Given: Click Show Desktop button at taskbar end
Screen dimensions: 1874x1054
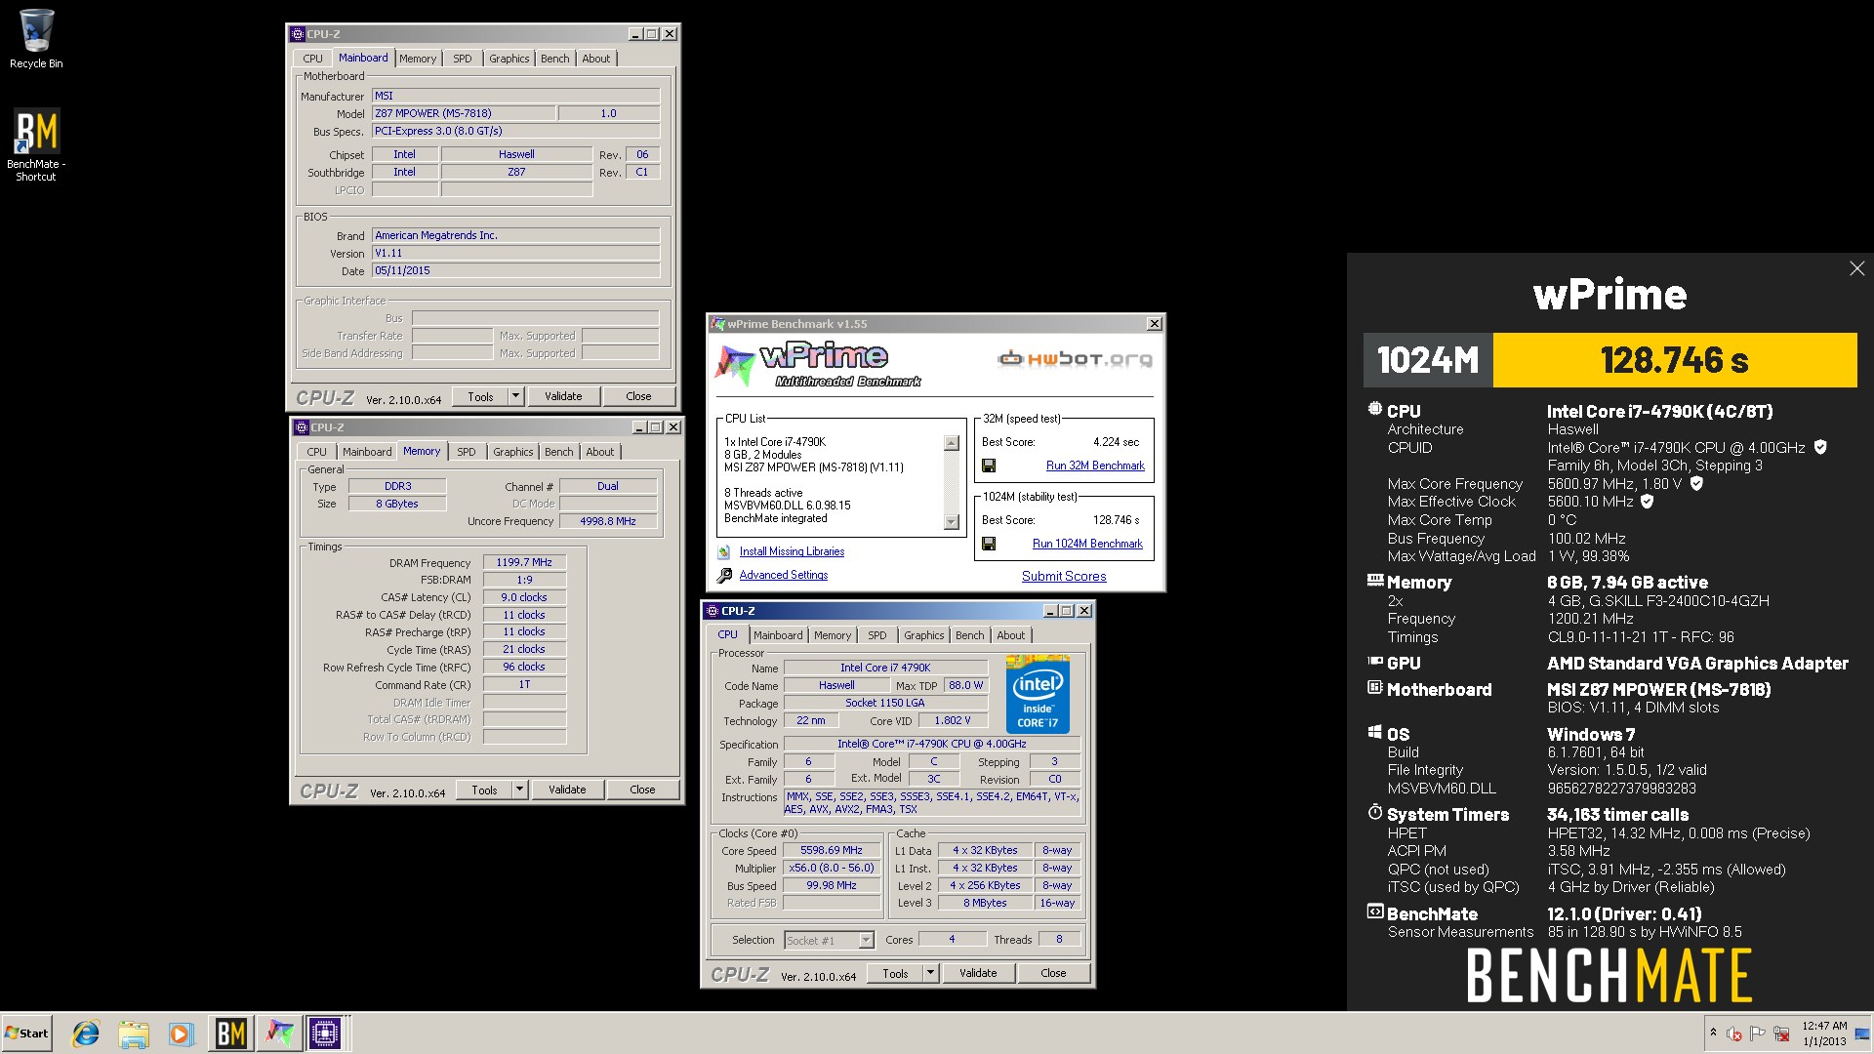Looking at the screenshot, I should (x=1862, y=1034).
